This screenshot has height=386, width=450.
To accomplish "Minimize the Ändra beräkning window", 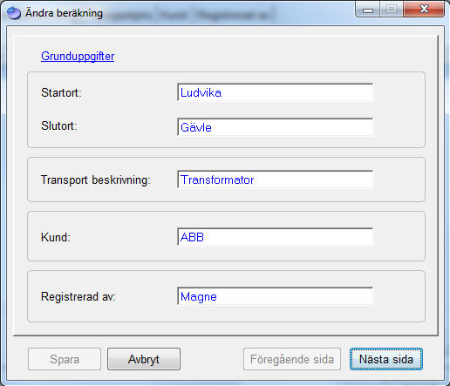I will [x=368, y=10].
